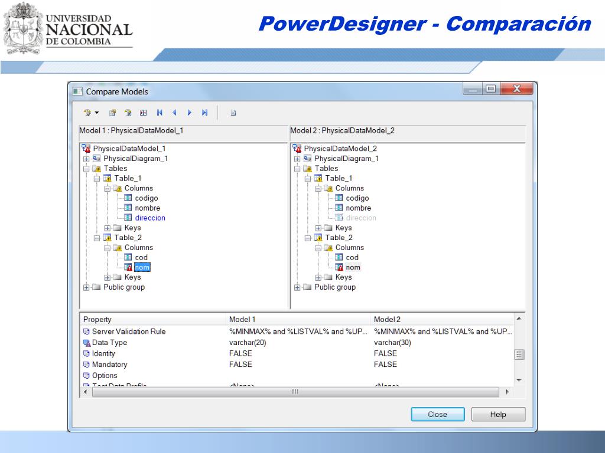Select the blue direccion column in Model 1
Image resolution: width=605 pixels, height=453 pixels.
[x=150, y=218]
